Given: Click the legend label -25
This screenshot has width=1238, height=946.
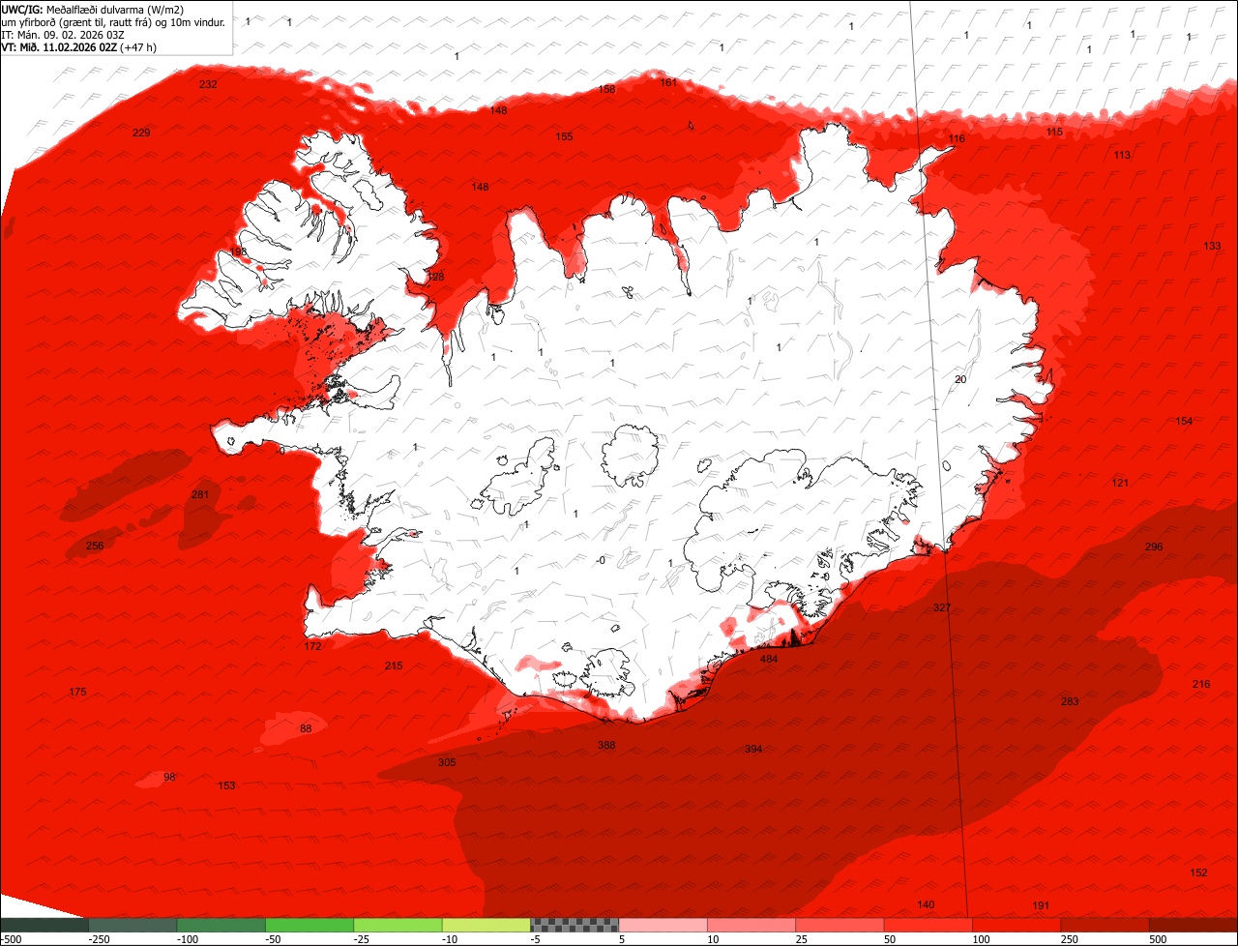Looking at the screenshot, I should (364, 939).
